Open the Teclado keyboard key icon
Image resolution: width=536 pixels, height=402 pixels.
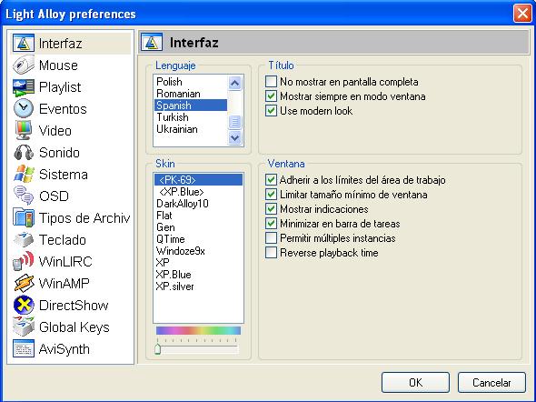[x=24, y=240]
